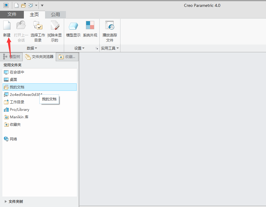The width and height of the screenshot is (266, 207).
Task: Click the application window icon at top-left
Action: pos(6,5)
